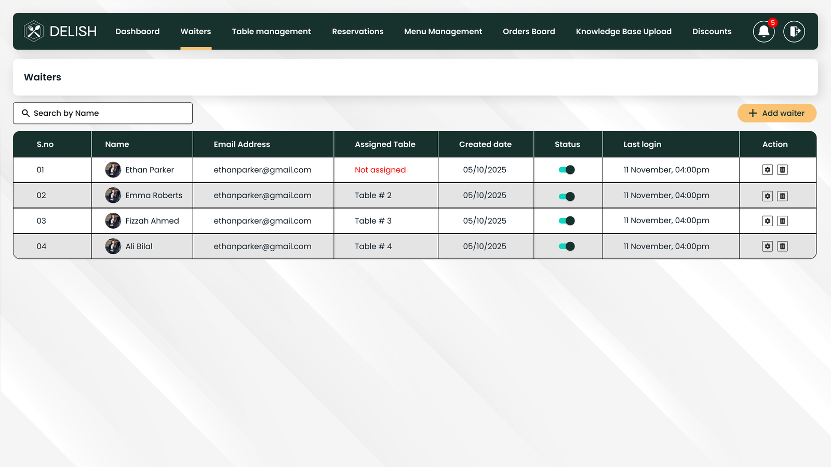Click the Waiters page heading
This screenshot has width=831, height=467.
pos(43,77)
